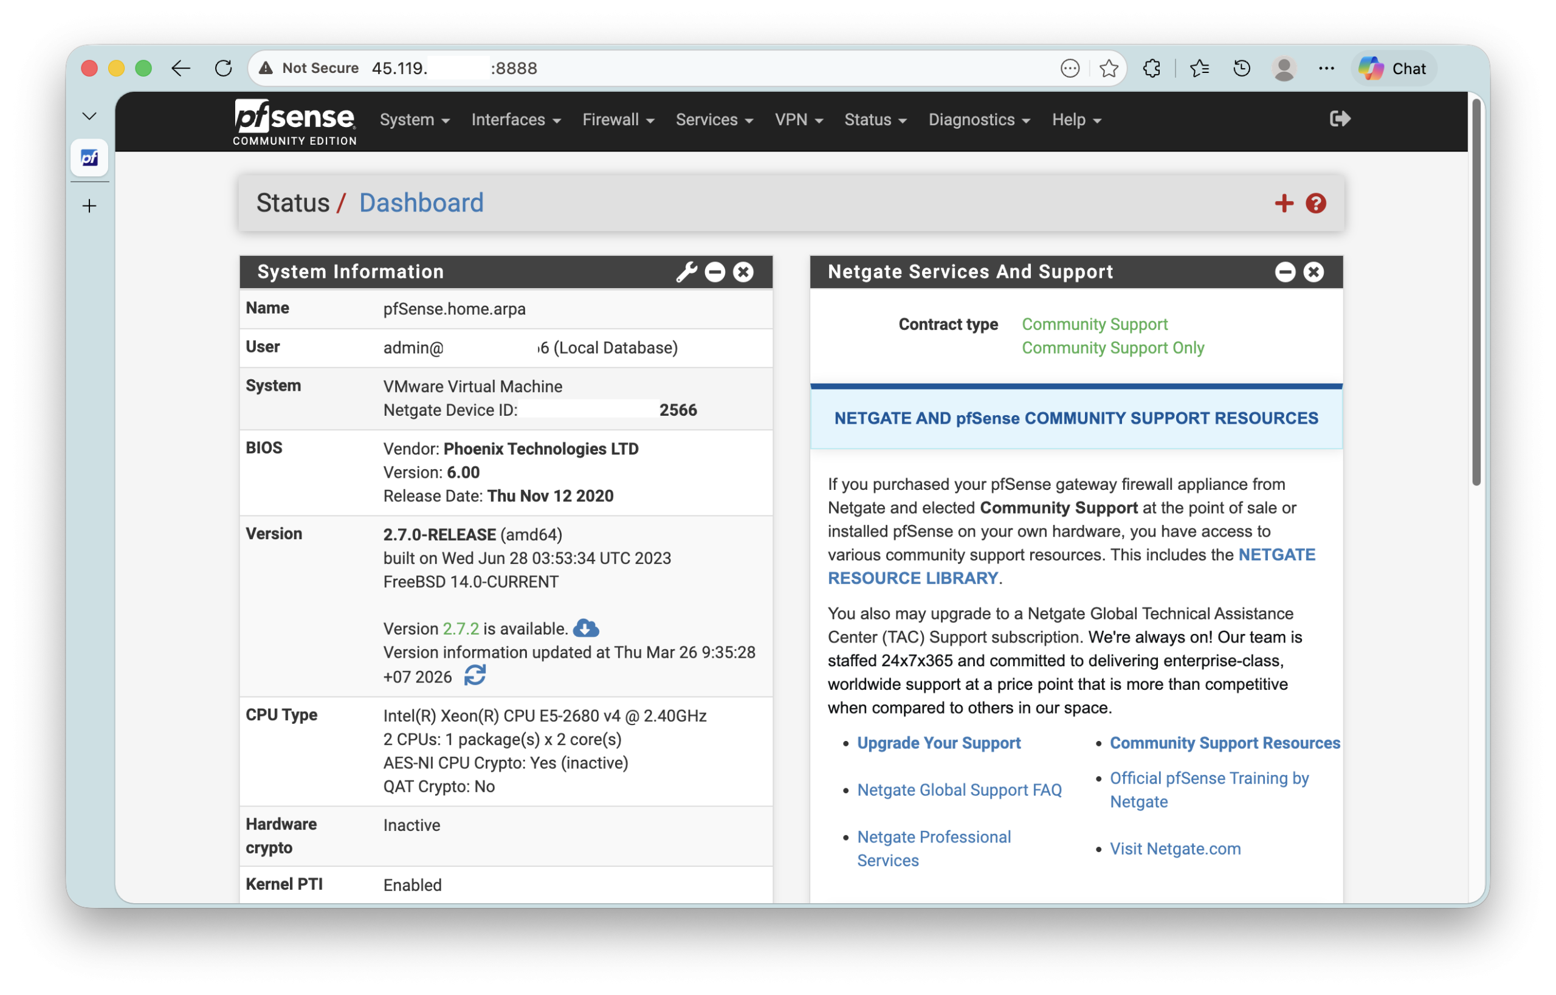Open the Diagnostics dropdown menu

pyautogui.click(x=979, y=120)
